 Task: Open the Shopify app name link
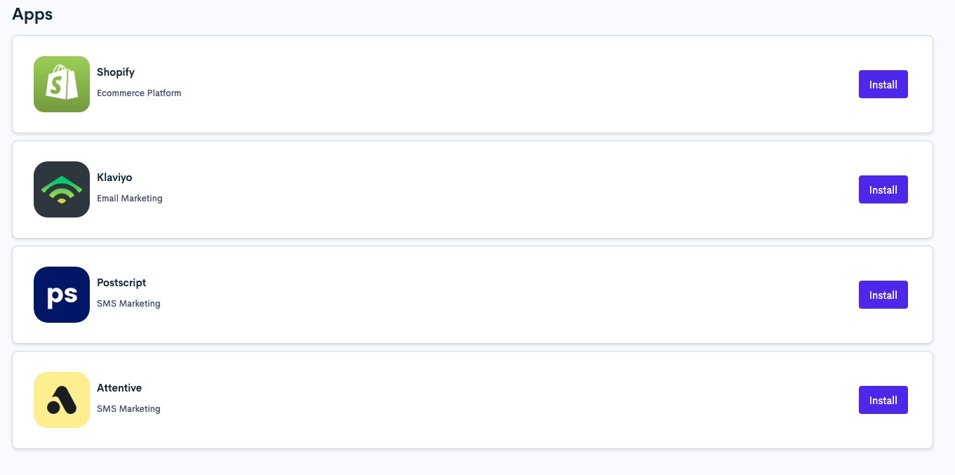coord(116,72)
